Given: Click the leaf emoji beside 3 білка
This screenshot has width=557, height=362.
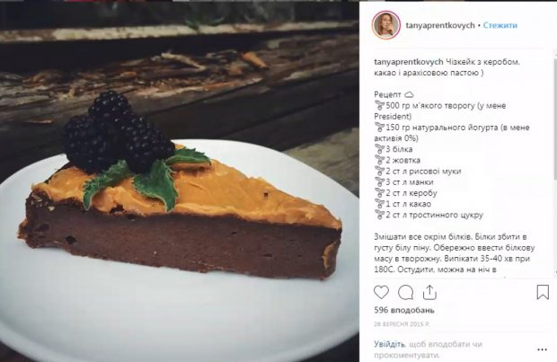Looking at the screenshot, I should (380, 149).
